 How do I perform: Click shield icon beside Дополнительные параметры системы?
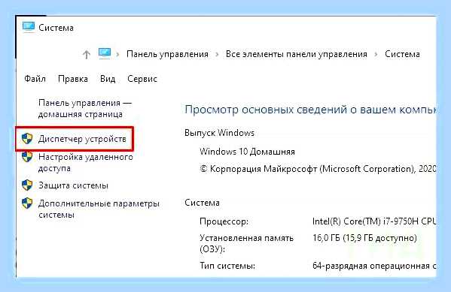(x=27, y=203)
